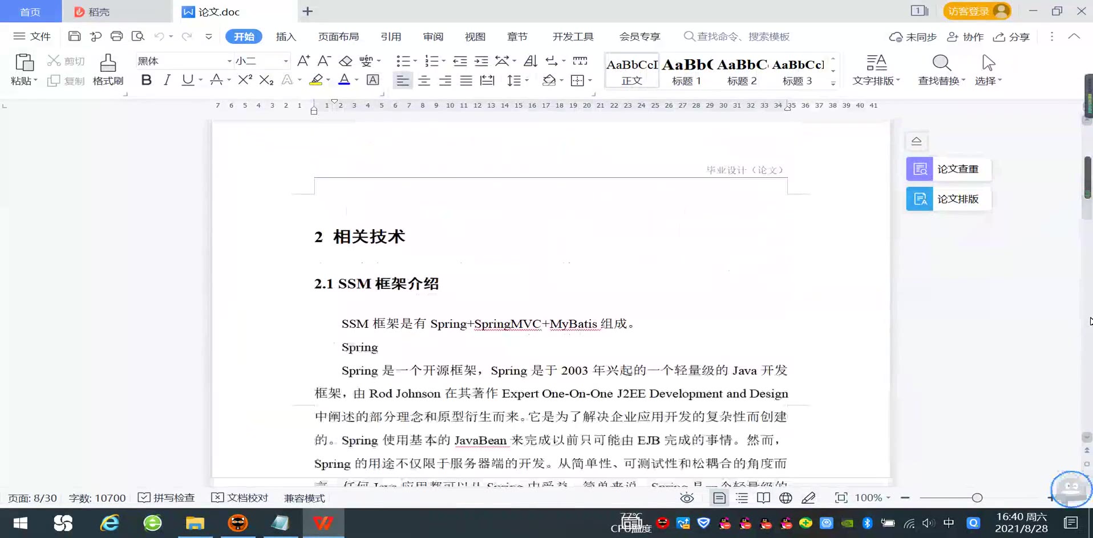Click the 分享 button
1093x538 pixels.
click(1011, 37)
